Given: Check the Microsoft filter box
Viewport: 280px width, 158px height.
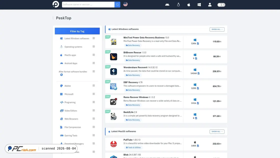Looking at the screenshot, I should coord(94,94).
